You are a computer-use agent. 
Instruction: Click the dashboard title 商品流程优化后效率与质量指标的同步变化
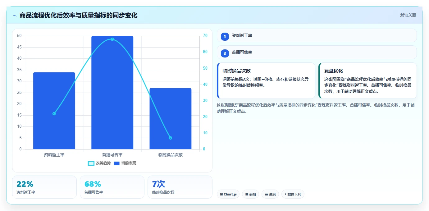tap(78, 15)
